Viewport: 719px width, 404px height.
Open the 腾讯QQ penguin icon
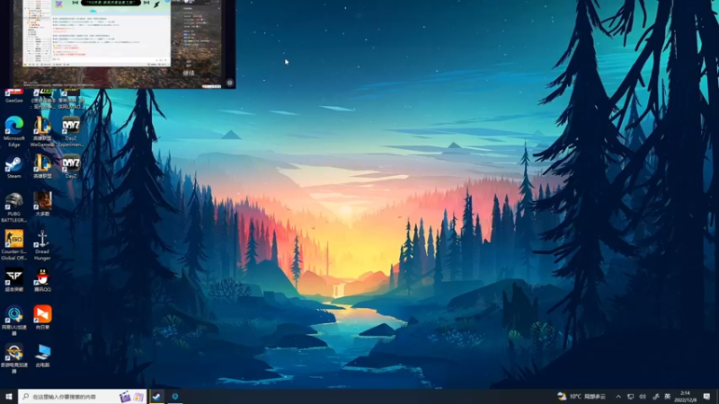(42, 280)
